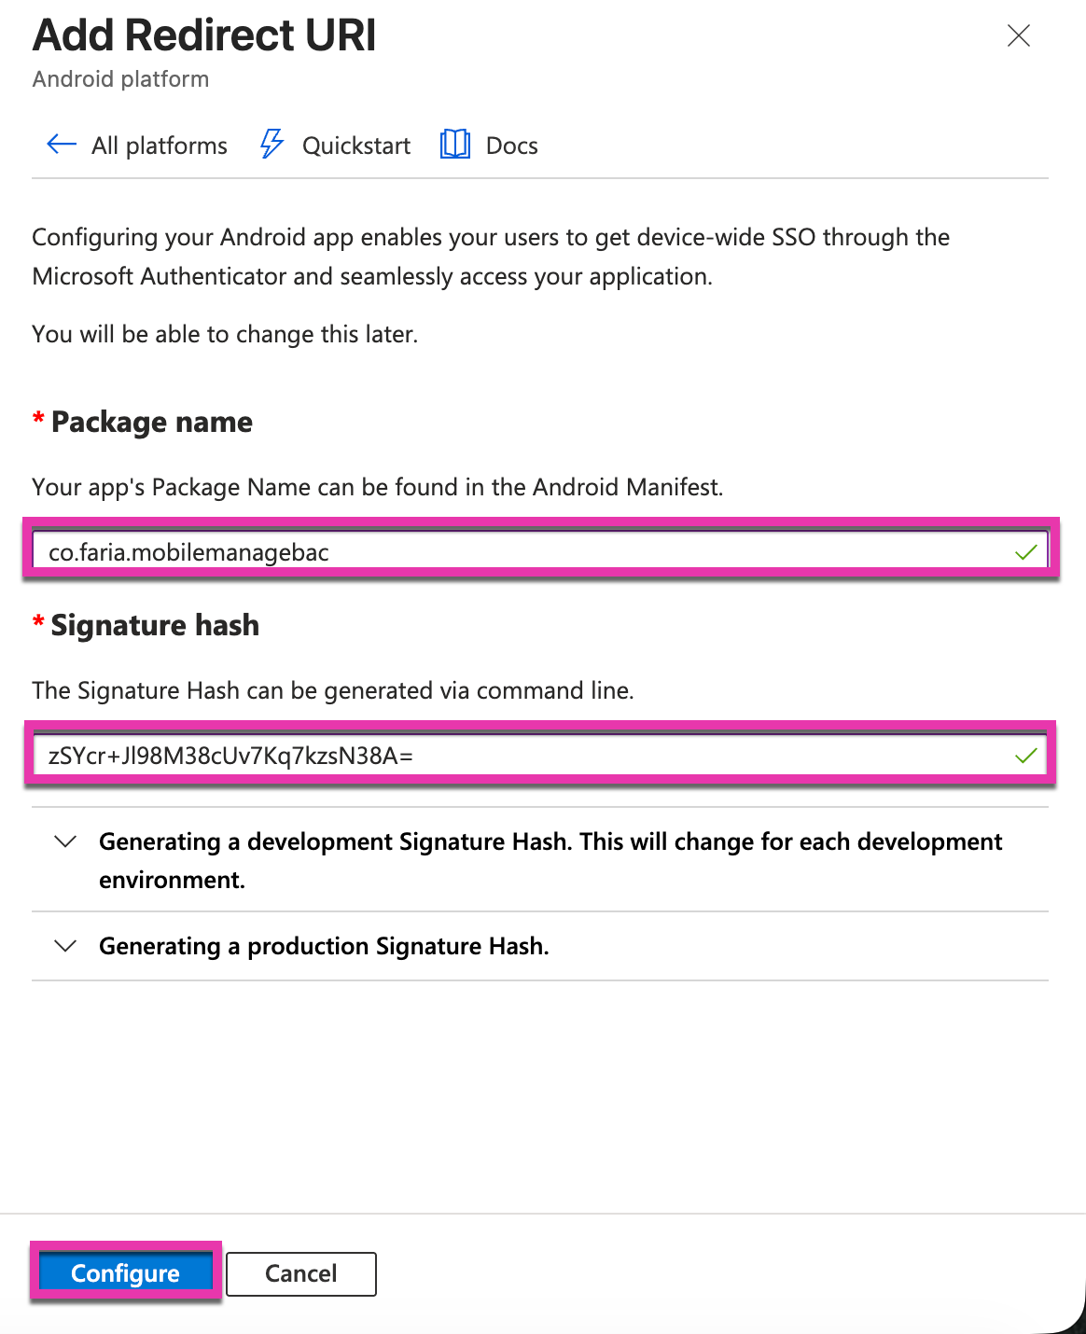
Task: Click the back arrow icon beside All platforms
Action: click(62, 145)
